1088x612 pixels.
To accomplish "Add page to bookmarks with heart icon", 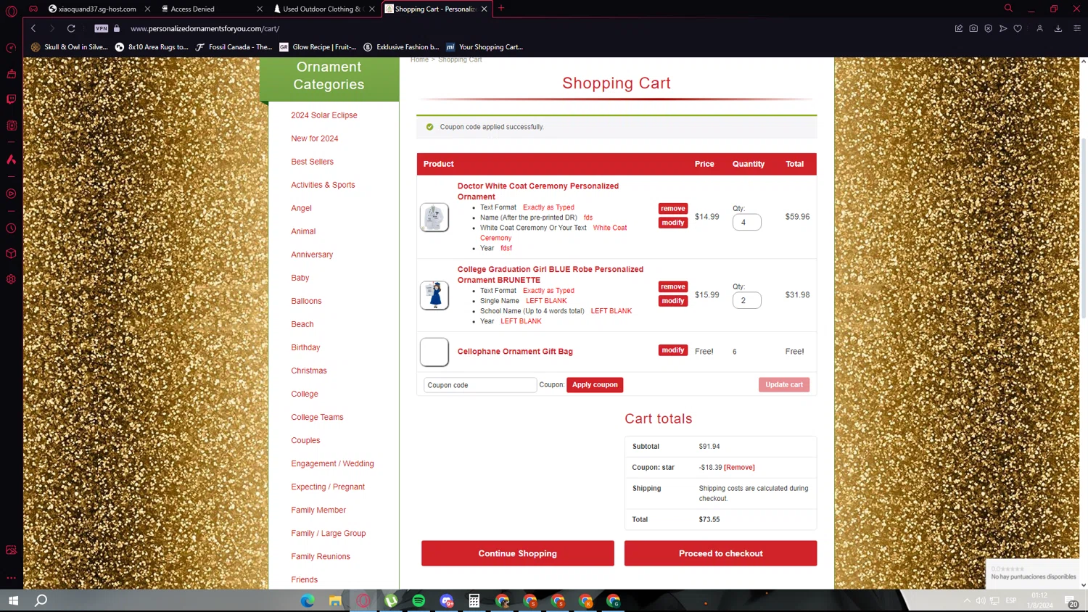I will pos(1018,28).
